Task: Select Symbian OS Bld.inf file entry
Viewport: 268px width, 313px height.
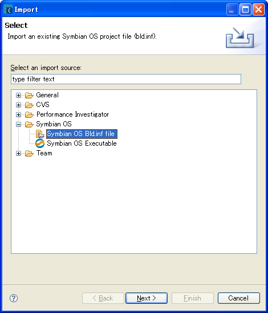Action: tap(82, 134)
